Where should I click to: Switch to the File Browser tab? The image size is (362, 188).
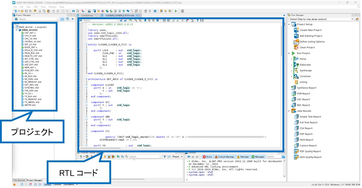[19, 180]
